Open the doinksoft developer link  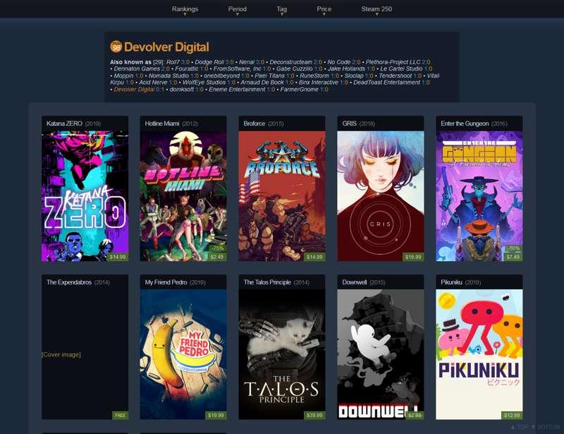pos(182,90)
